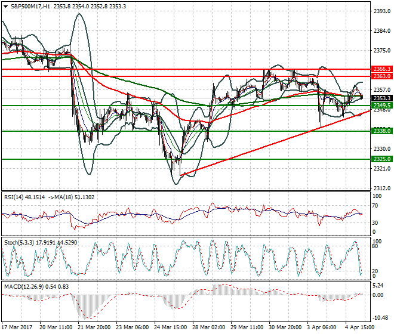394x334 pixels.
Task: Click the 3 Apr 06:00 time label
Action: point(321,327)
